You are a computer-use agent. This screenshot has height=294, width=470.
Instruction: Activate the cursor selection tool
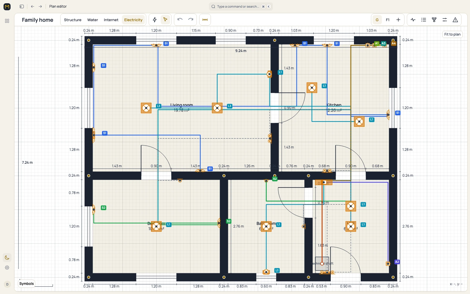(x=165, y=20)
